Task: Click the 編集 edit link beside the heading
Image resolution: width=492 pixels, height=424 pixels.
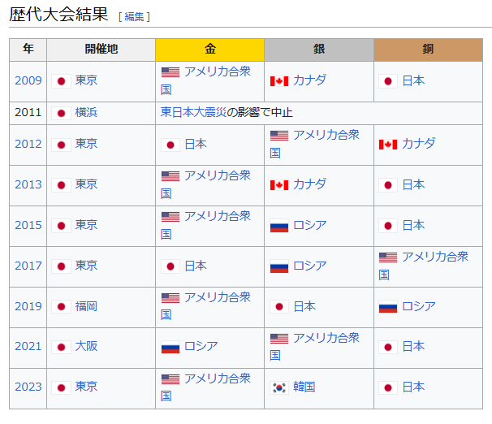Action: tap(134, 16)
